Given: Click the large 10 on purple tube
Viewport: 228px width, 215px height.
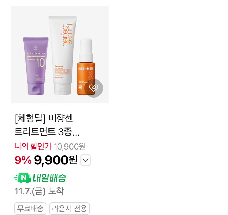Looking at the screenshot, I should click(40, 63).
